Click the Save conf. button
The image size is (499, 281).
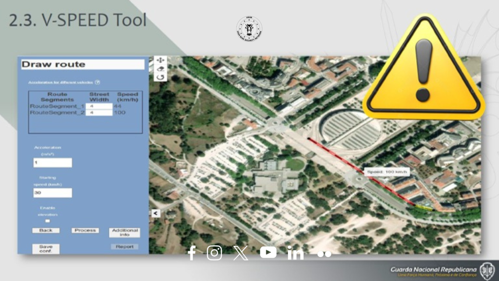(46, 249)
